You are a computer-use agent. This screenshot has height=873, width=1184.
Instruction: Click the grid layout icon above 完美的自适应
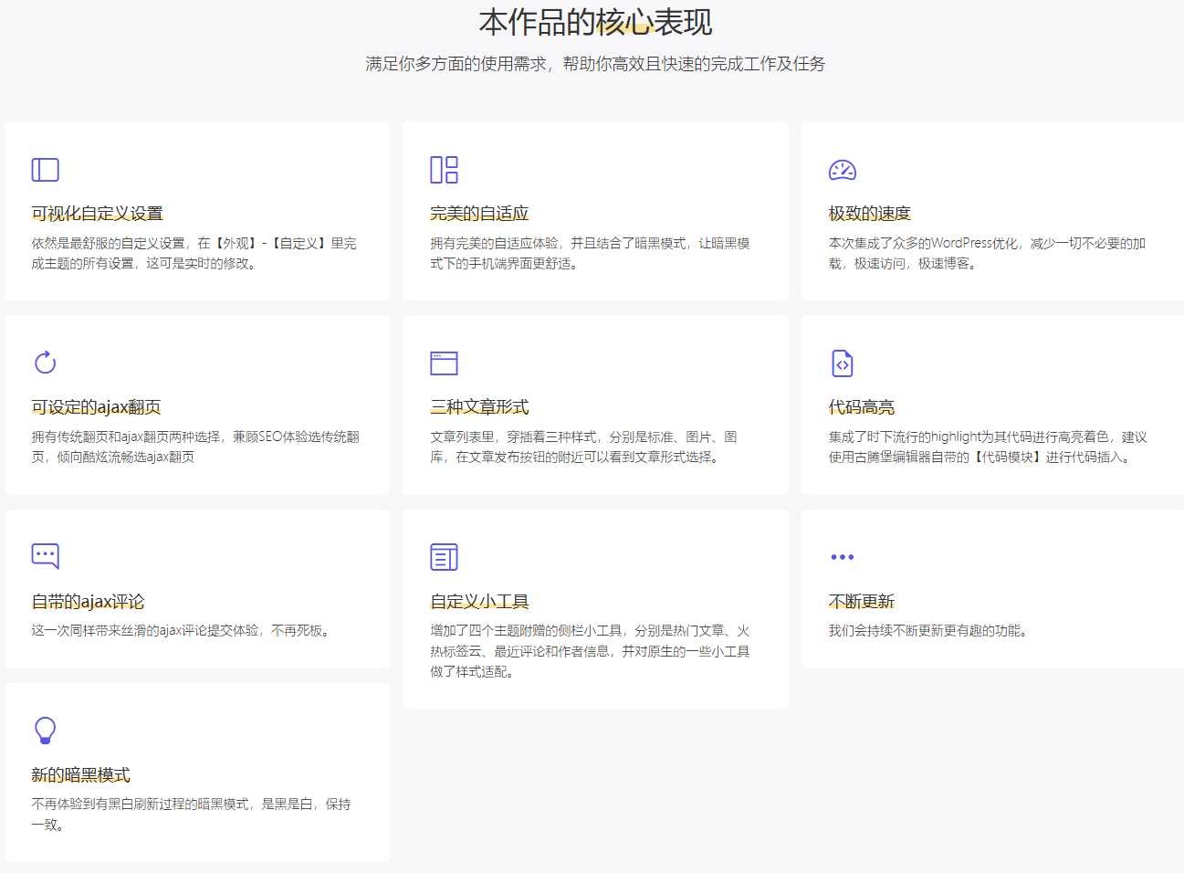click(444, 170)
